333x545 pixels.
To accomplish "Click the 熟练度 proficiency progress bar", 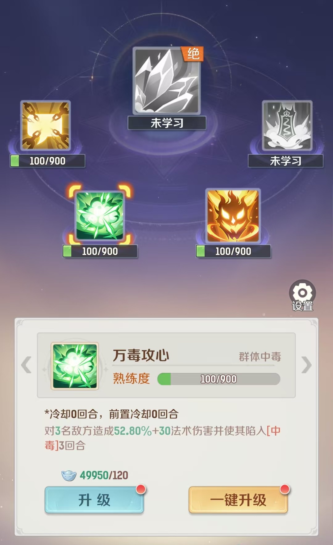I will click(x=219, y=379).
